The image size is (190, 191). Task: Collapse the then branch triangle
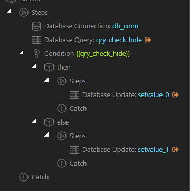[34, 66]
